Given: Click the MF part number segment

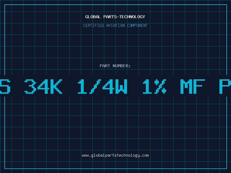Looking at the screenshot, I should point(193,86).
